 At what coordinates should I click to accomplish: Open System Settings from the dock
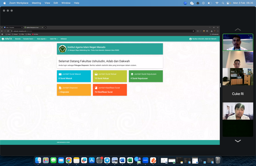(99, 160)
